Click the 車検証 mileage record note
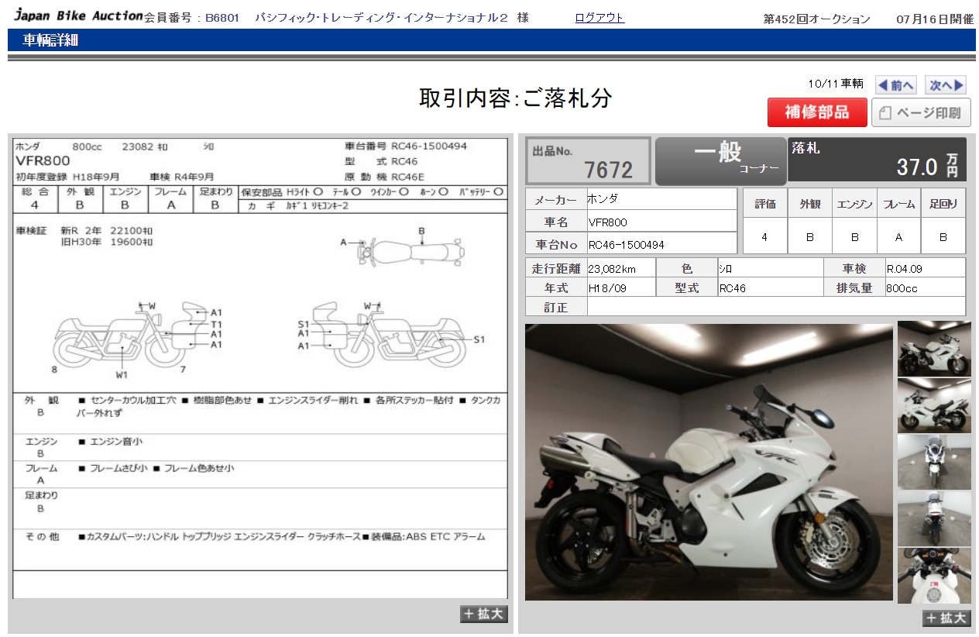This screenshot has width=979, height=637. [x=84, y=236]
